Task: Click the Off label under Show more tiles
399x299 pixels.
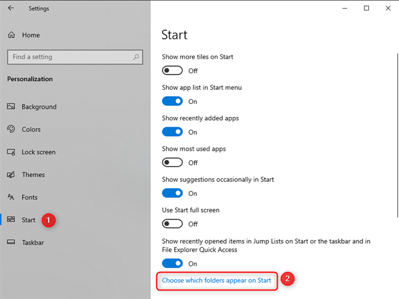Action: [x=193, y=71]
